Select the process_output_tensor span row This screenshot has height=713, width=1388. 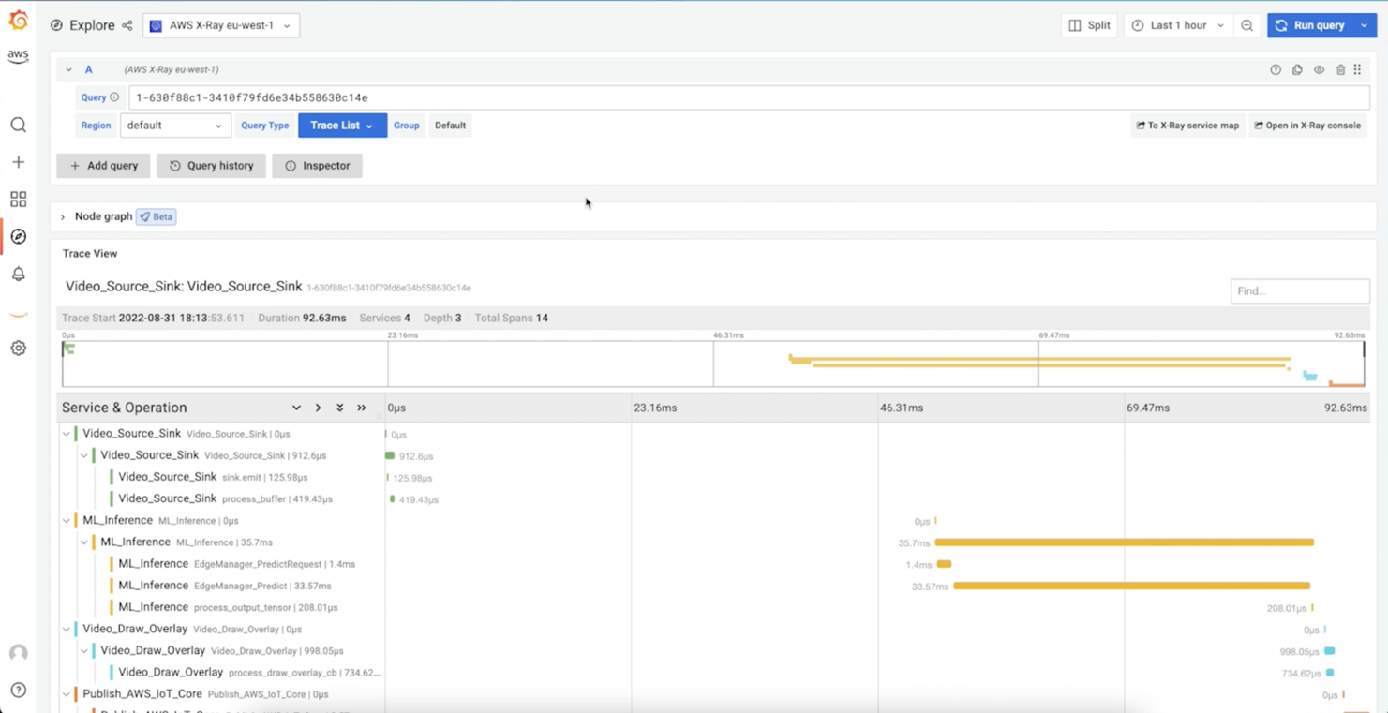coord(228,607)
